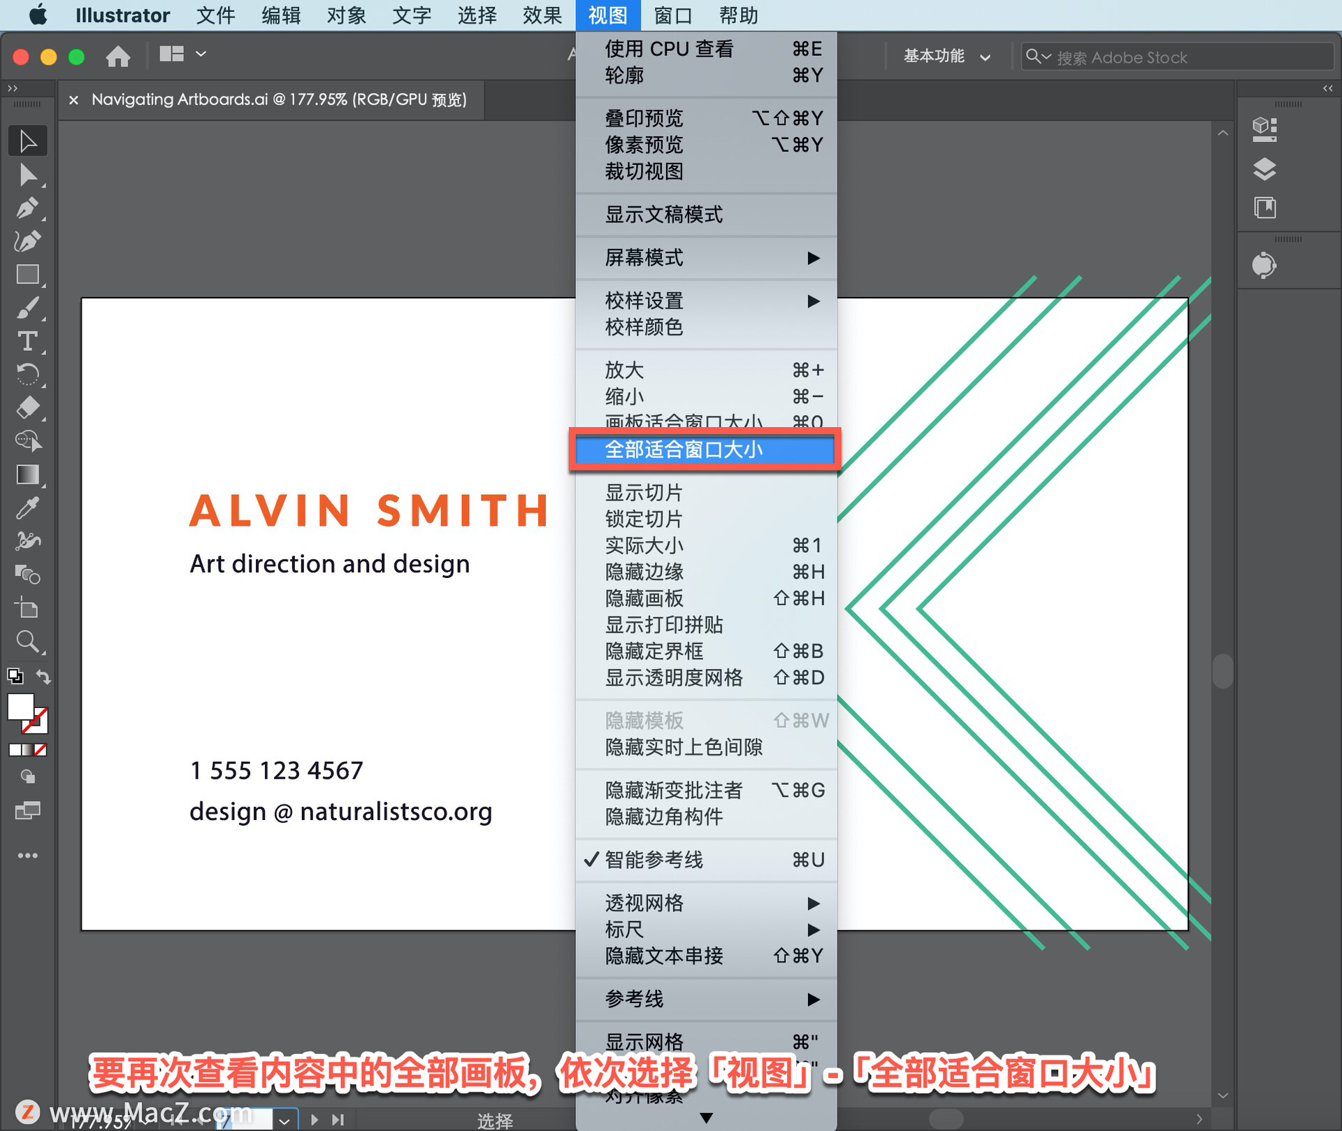Open 基本功能 workspace dropdown
This screenshot has width=1342, height=1131.
[x=946, y=57]
